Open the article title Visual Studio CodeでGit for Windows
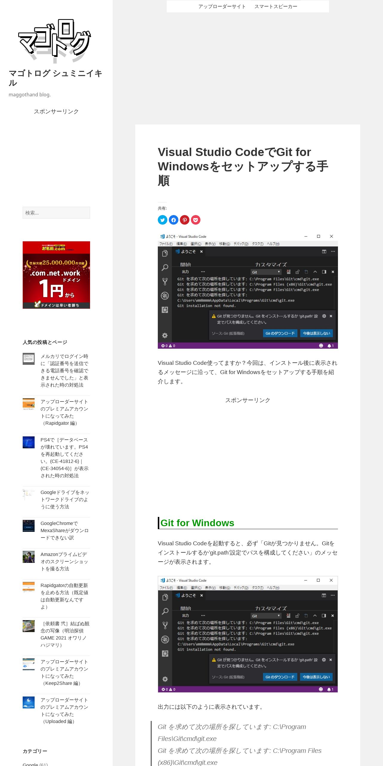The image size is (383, 766). [243, 166]
